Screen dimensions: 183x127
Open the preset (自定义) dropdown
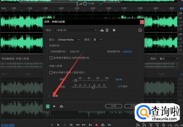tap(75, 30)
